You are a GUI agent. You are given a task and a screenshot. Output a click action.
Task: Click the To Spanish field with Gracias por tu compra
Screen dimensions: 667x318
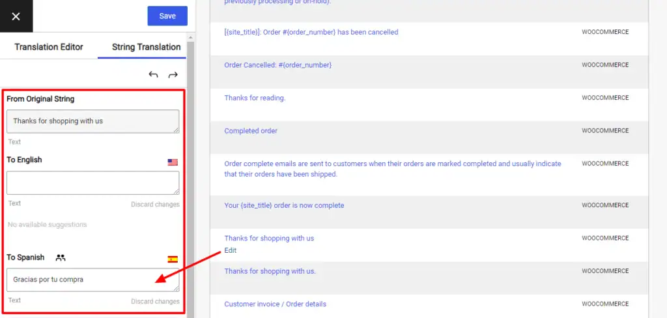(92, 280)
